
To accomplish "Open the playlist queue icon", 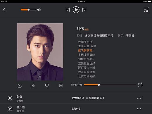I will point(146,10).
